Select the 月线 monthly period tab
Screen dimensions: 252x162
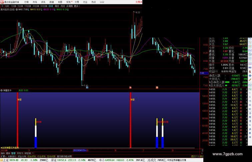point(63,6)
